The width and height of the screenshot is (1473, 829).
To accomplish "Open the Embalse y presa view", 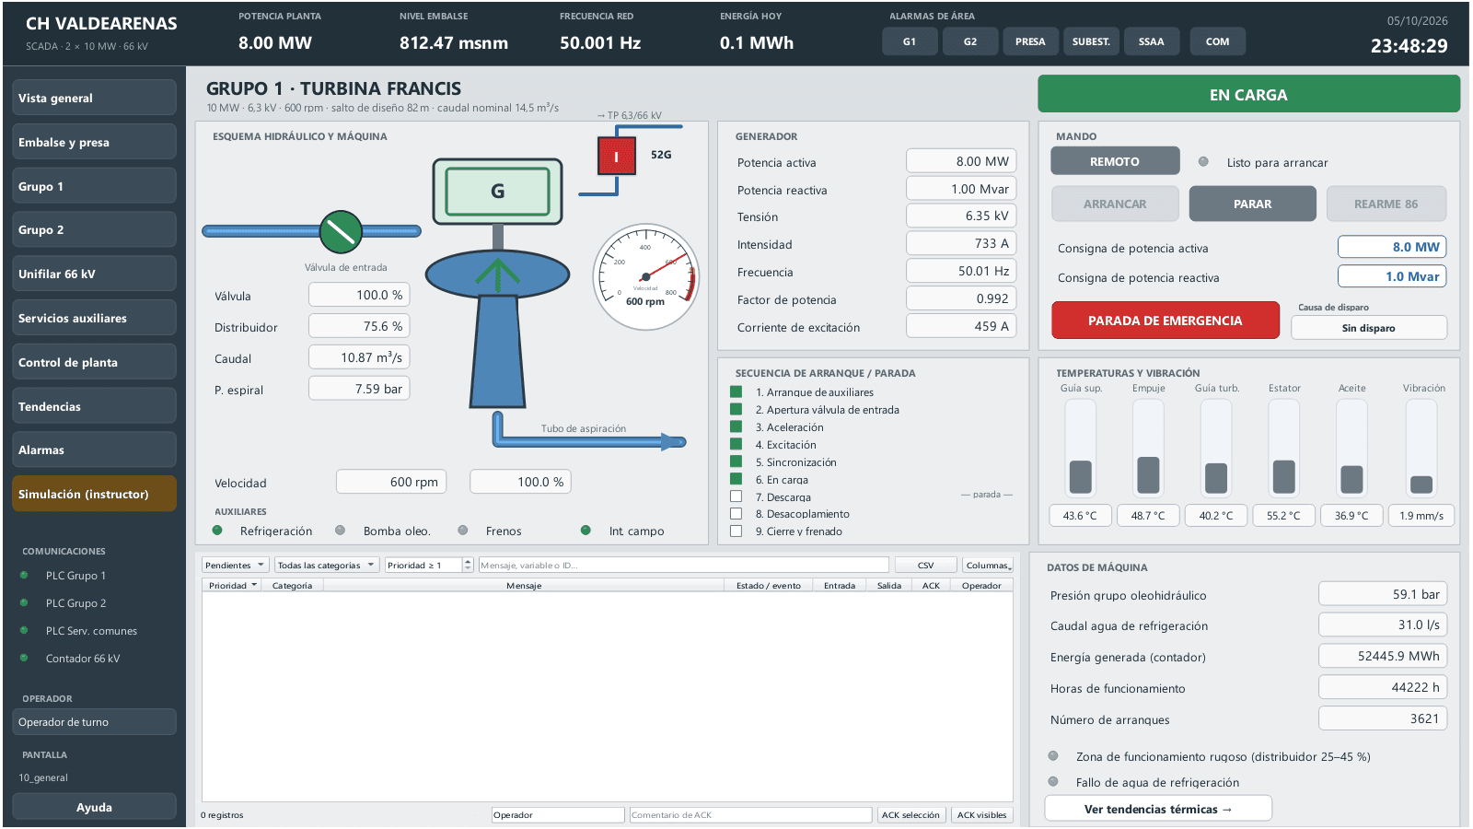I will click(x=94, y=142).
